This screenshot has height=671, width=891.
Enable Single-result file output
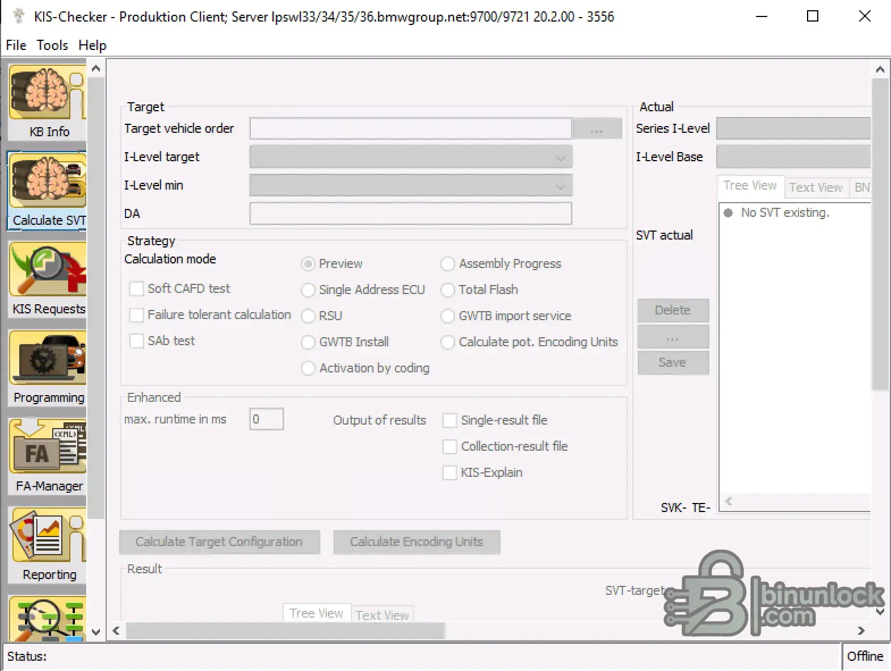point(449,421)
